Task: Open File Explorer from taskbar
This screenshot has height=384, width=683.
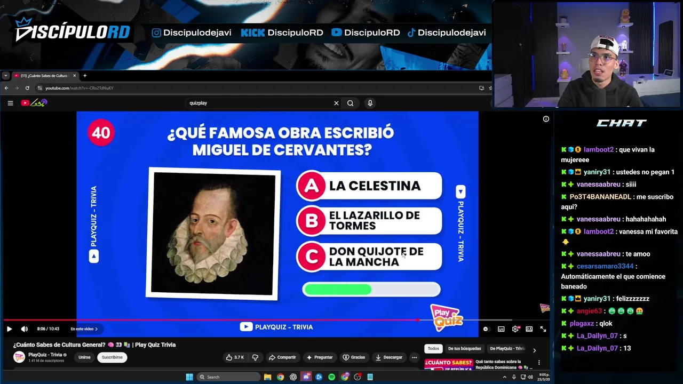Action: pyautogui.click(x=267, y=377)
